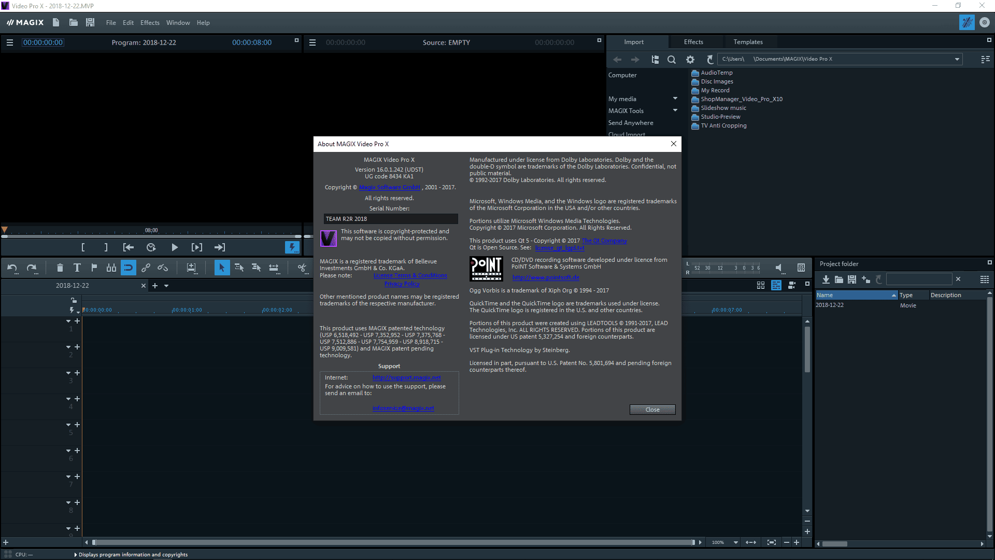Jump to the range start
The height and width of the screenshot is (560, 995).
(129, 248)
